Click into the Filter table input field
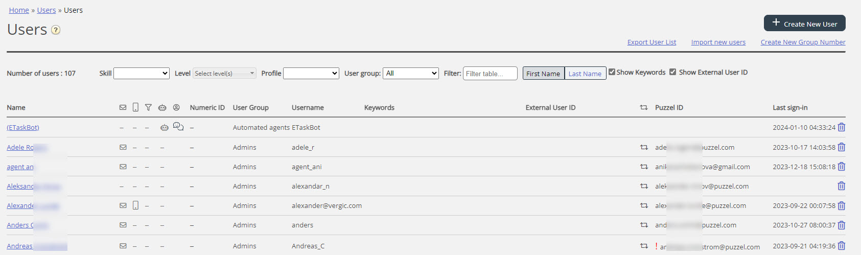This screenshot has width=861, height=255. 490,74
